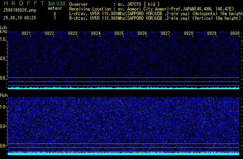Click the R-ch receiver description line
Viewport: 243px width, 159px height.
click(155, 18)
